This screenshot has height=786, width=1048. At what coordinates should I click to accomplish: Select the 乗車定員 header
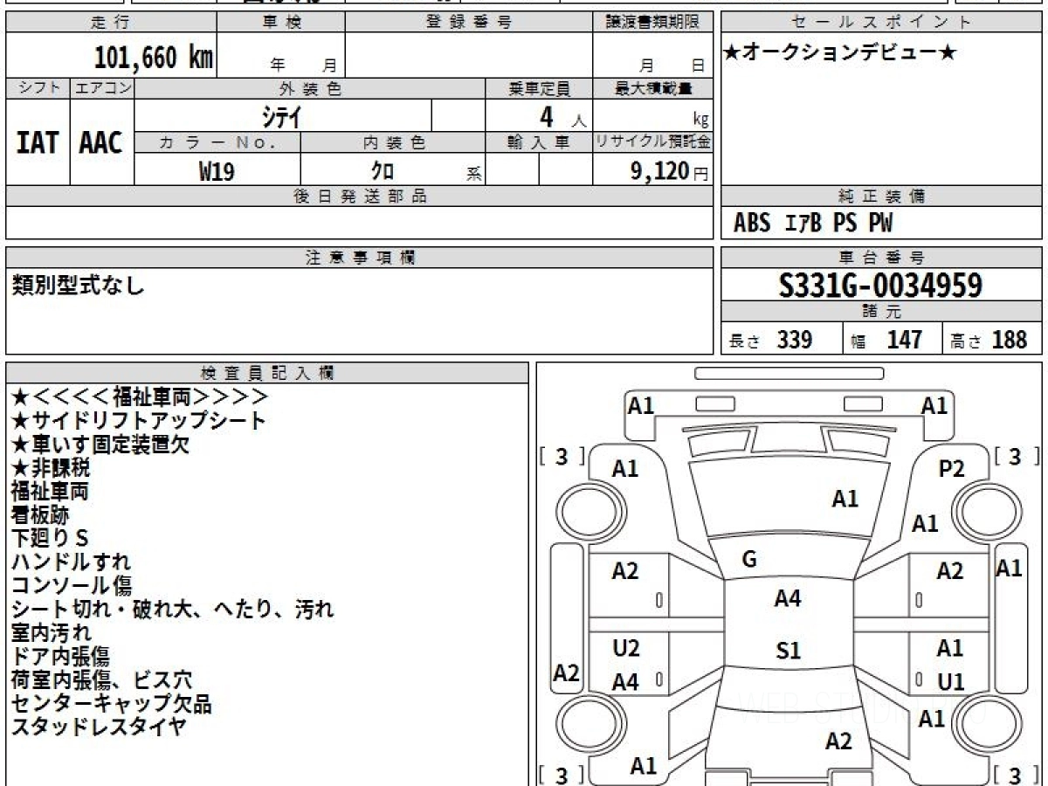point(539,88)
